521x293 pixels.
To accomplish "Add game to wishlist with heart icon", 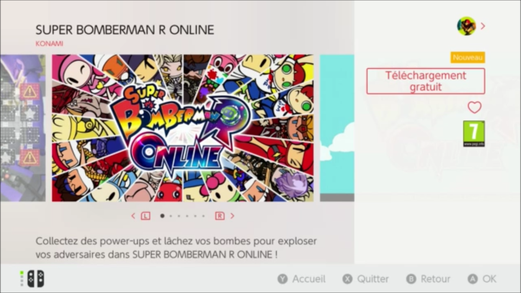I will (474, 108).
